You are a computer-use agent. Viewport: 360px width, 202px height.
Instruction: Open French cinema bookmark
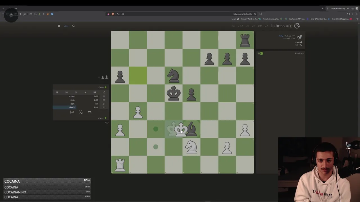click(x=272, y=19)
